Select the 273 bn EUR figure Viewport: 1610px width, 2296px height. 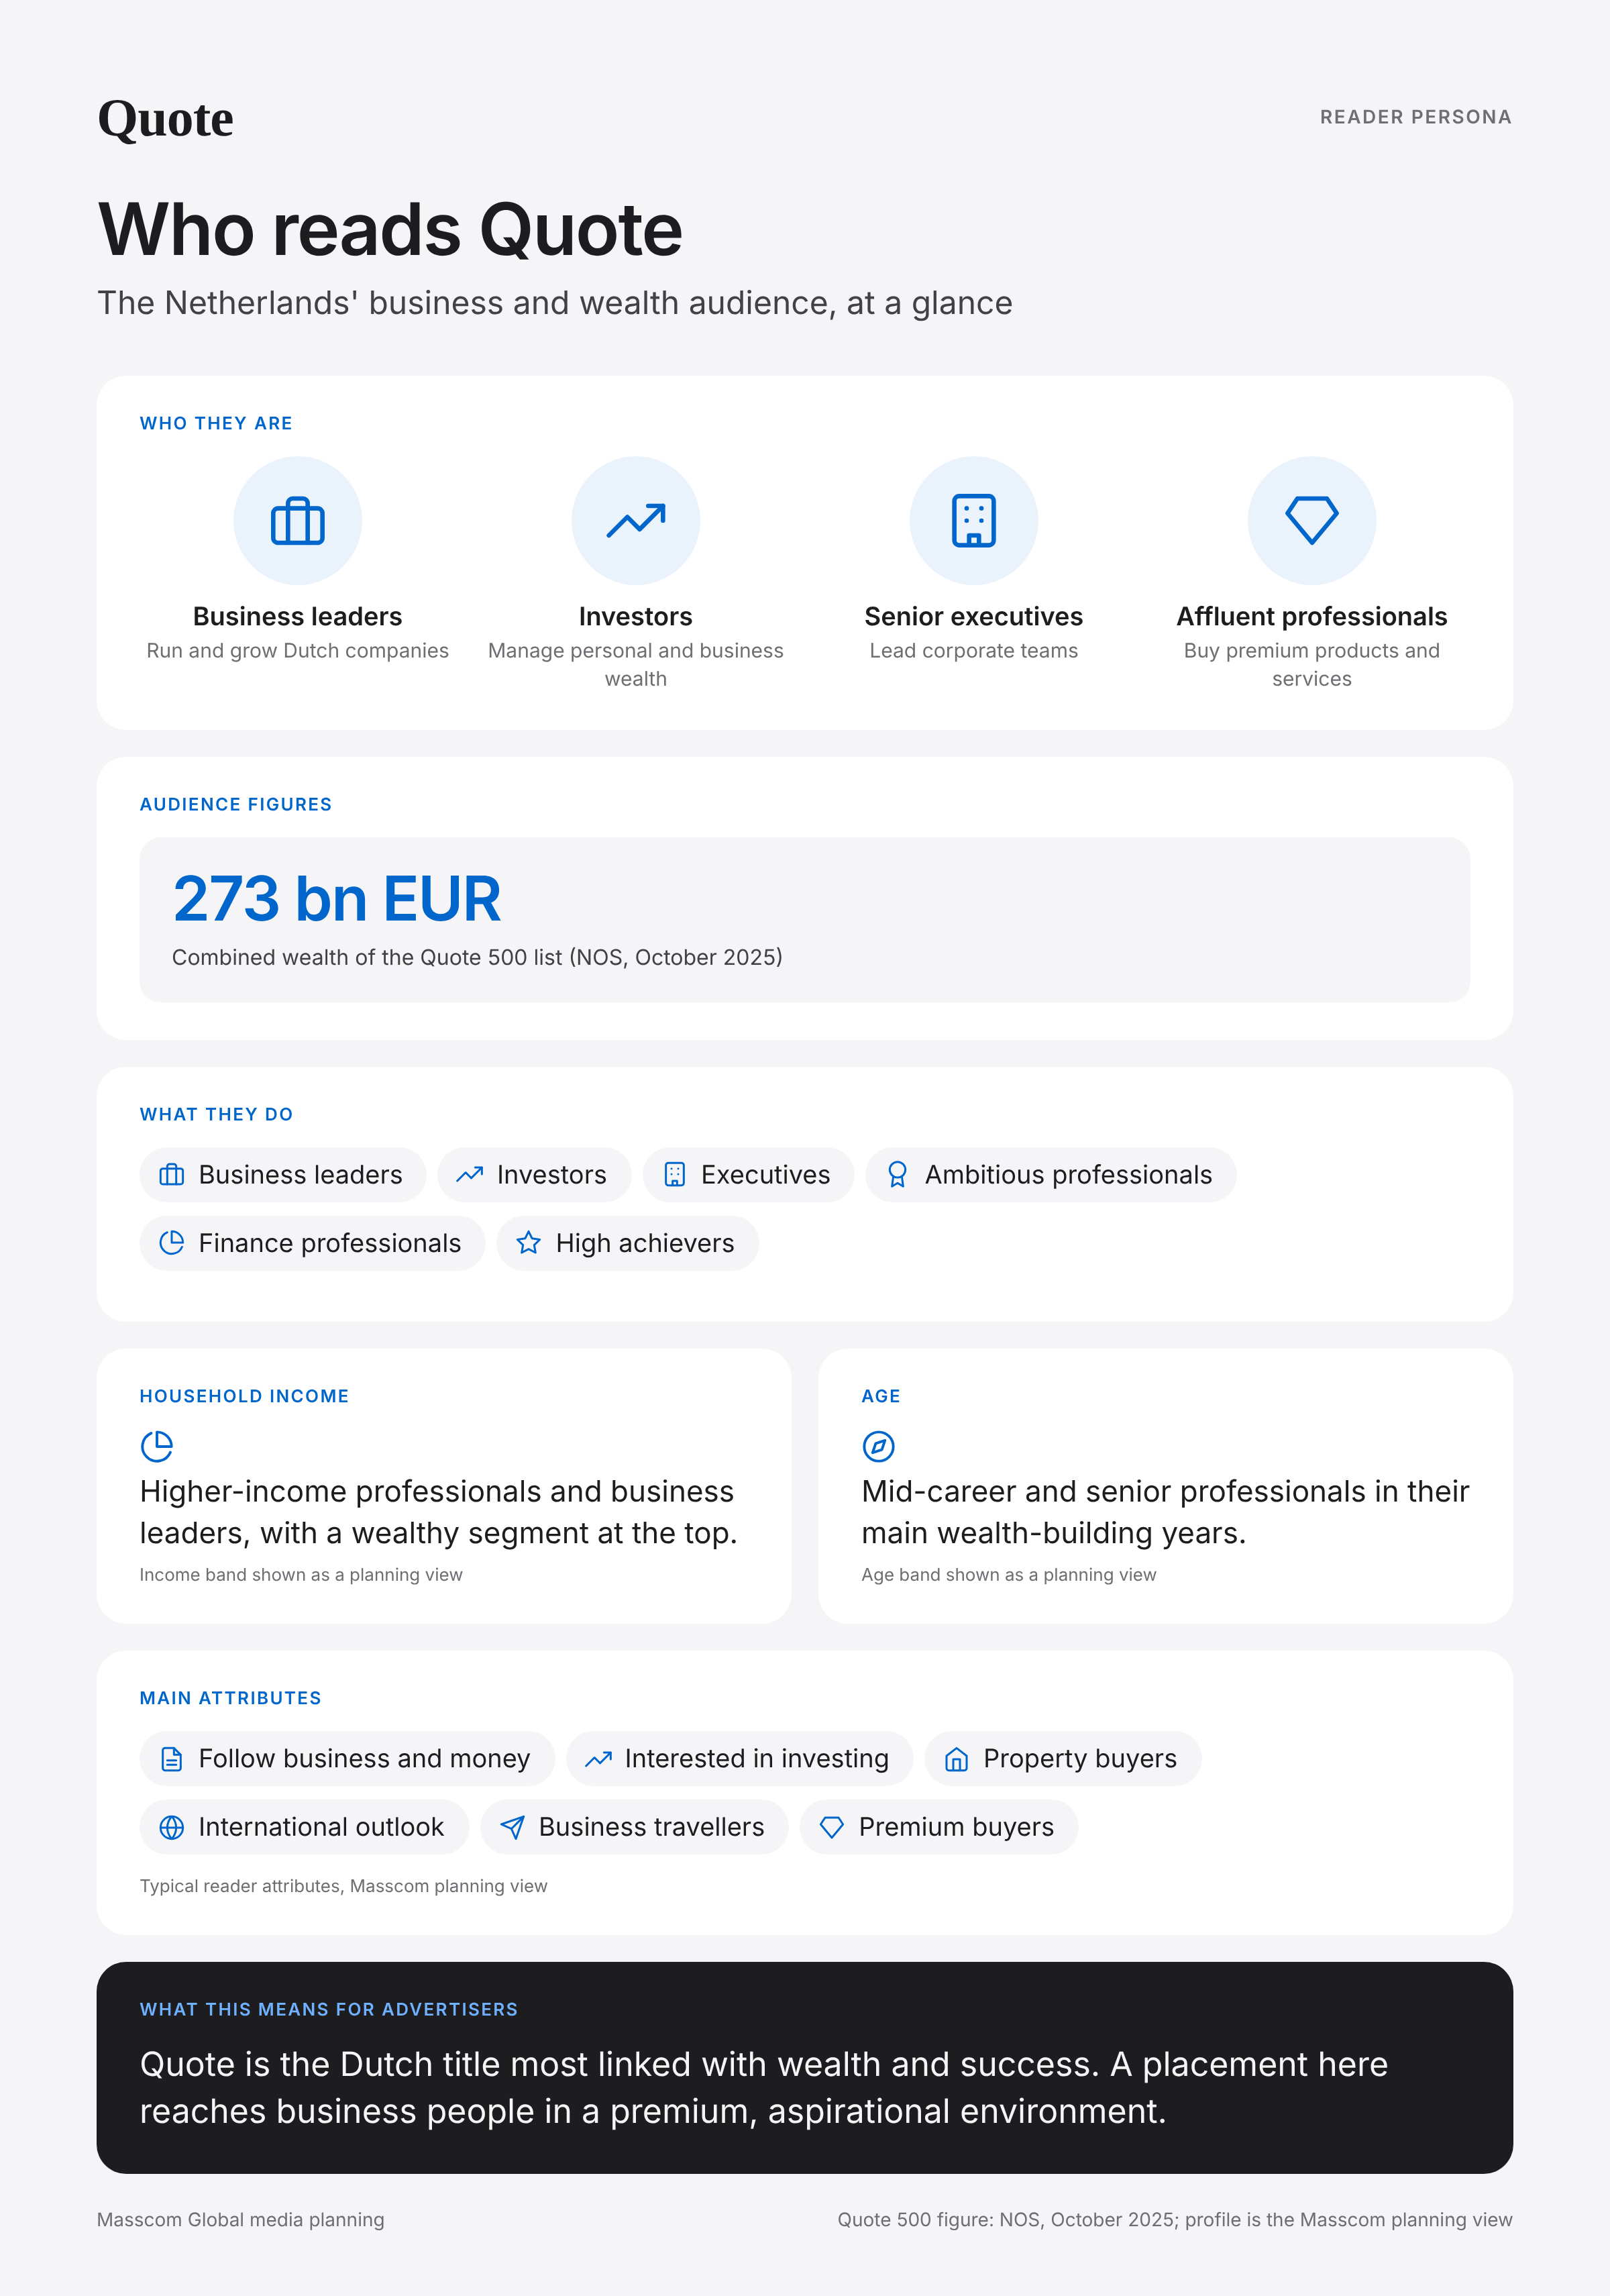pos(336,898)
